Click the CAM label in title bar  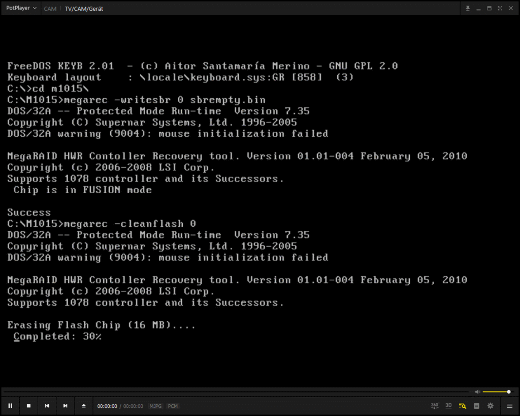click(x=50, y=9)
